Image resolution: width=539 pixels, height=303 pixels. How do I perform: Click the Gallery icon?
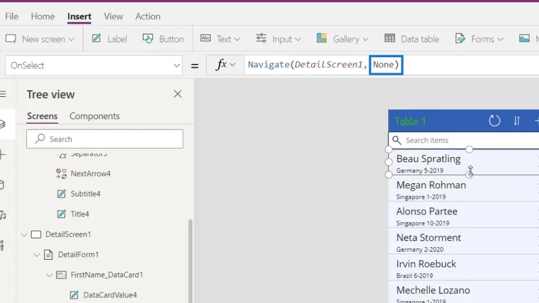tap(321, 38)
